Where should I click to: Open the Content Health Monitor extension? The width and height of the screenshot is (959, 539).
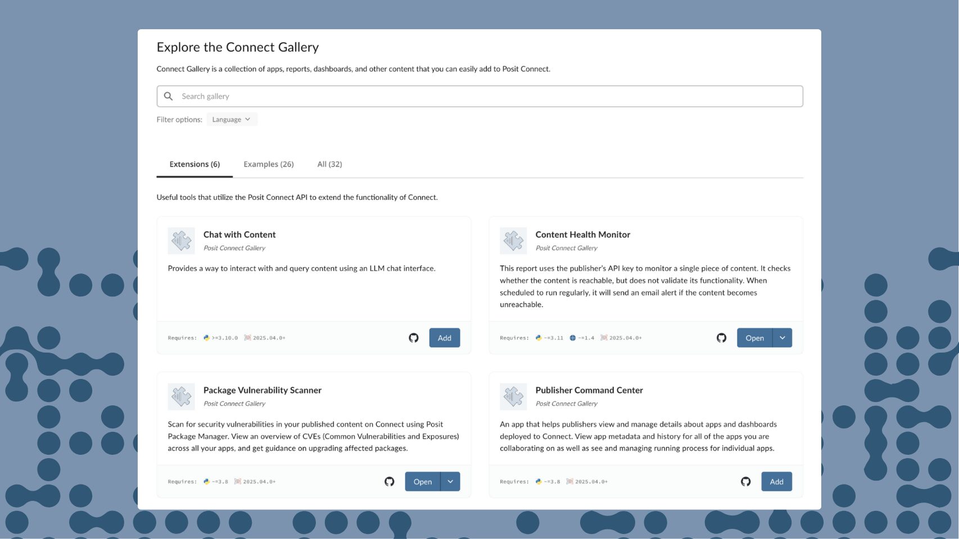[x=754, y=338]
